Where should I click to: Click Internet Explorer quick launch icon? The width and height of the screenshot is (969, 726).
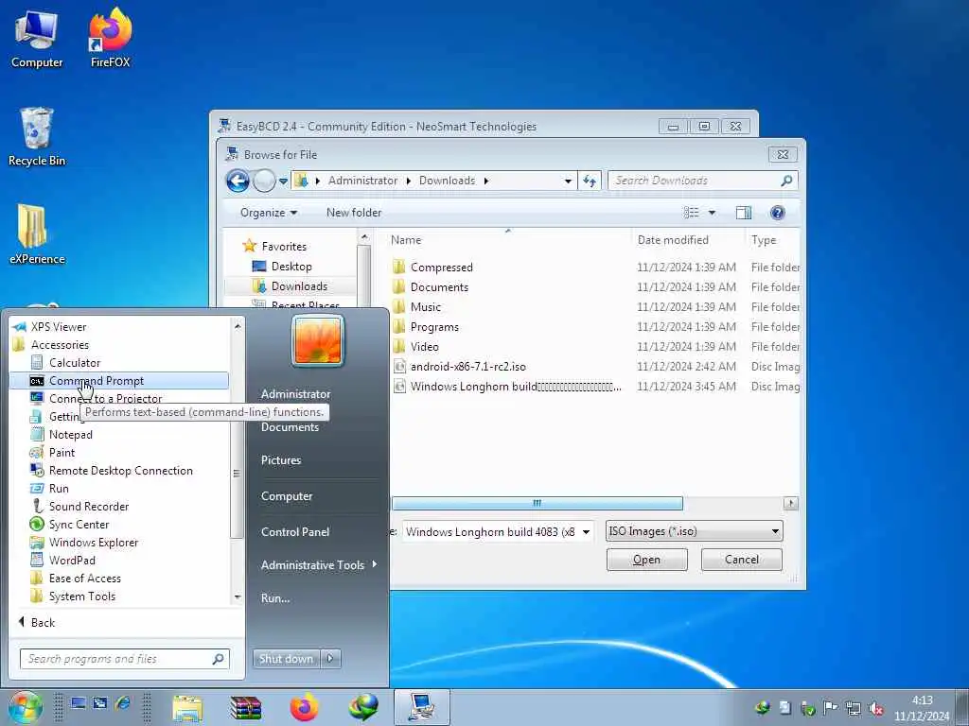tap(122, 703)
